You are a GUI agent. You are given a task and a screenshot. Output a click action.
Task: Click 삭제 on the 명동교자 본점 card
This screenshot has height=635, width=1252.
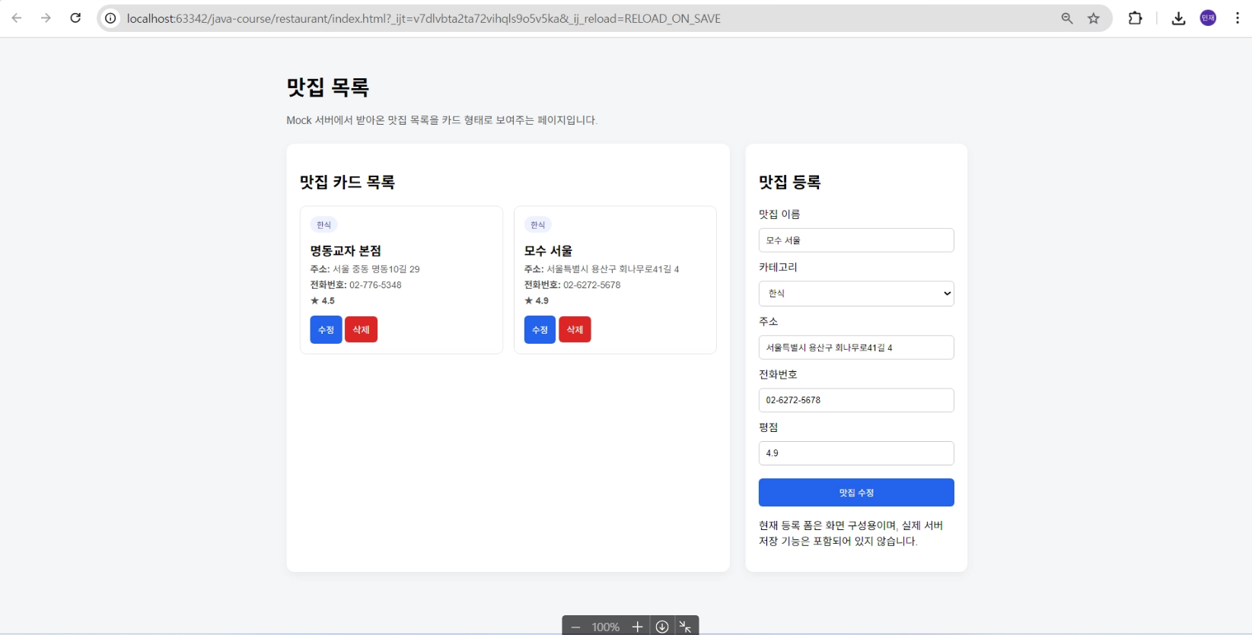click(x=361, y=329)
